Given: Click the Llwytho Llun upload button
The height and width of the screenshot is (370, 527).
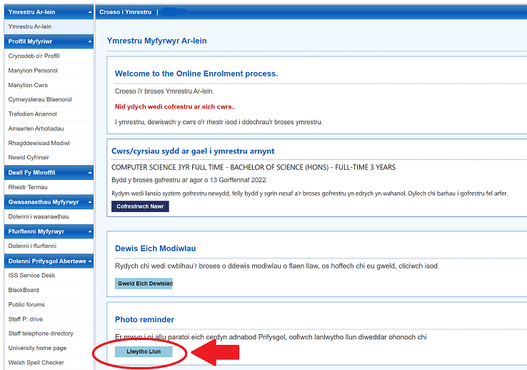Looking at the screenshot, I should [144, 351].
